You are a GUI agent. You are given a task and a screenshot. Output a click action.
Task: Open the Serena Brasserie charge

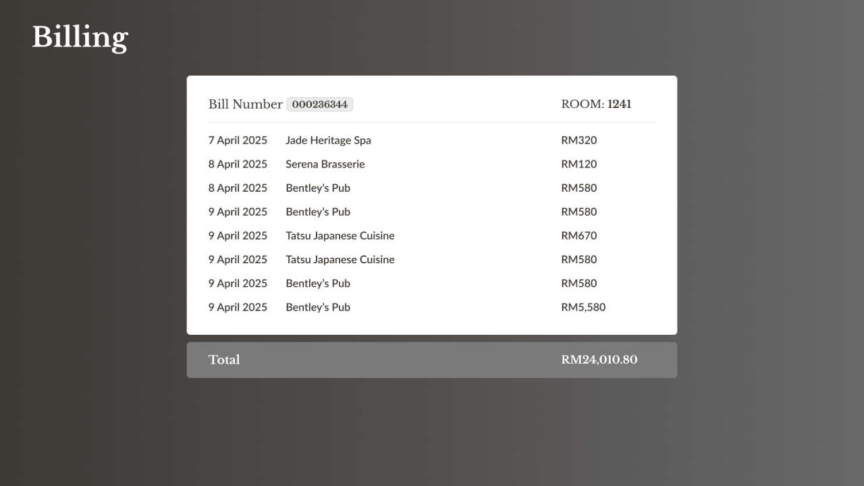(x=325, y=164)
